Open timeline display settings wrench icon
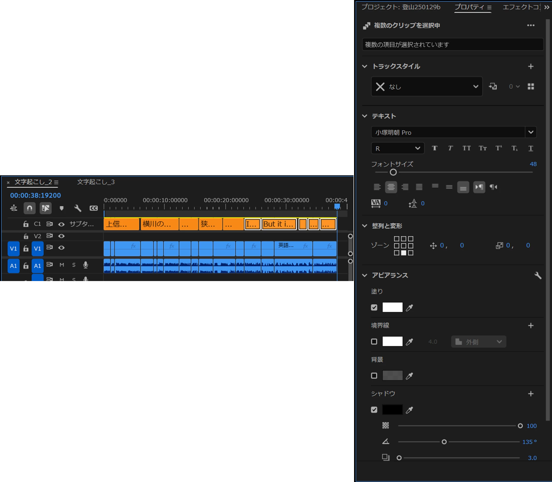 coord(78,208)
